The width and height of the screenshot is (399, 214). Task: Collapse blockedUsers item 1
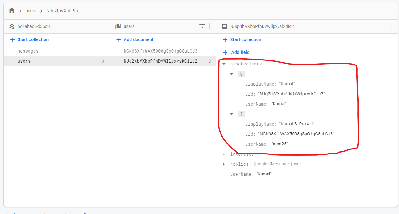[x=231, y=114]
